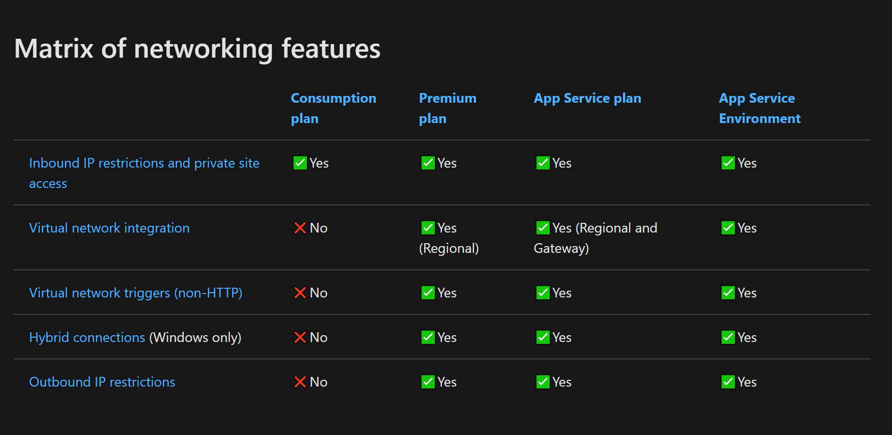
Task: Open the Consumption plan header link
Action: [x=333, y=108]
